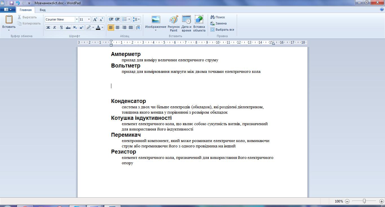
Task: Click the zoom in plus button
Action: click(x=382, y=201)
